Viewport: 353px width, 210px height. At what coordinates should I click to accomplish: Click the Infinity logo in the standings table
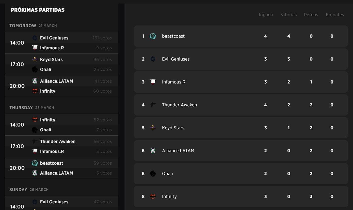(x=153, y=197)
